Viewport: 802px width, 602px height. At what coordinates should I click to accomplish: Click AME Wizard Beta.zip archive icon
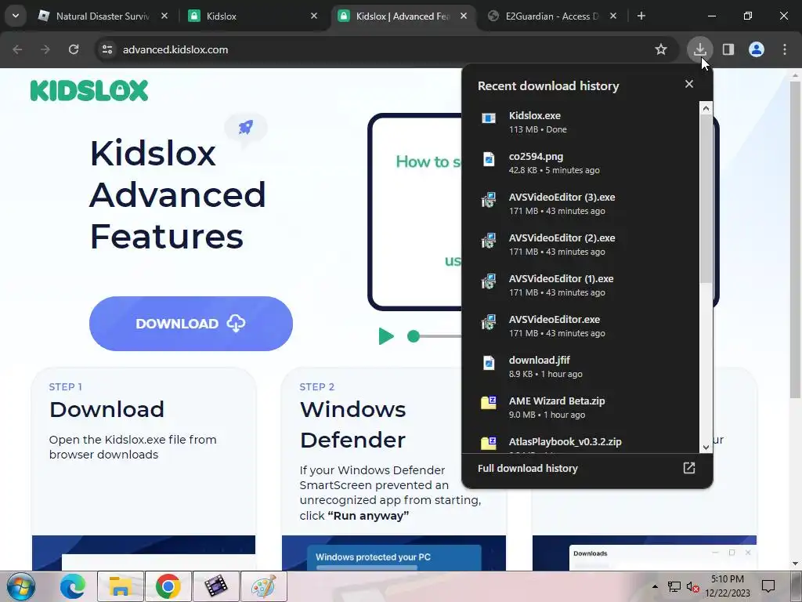pos(489,403)
